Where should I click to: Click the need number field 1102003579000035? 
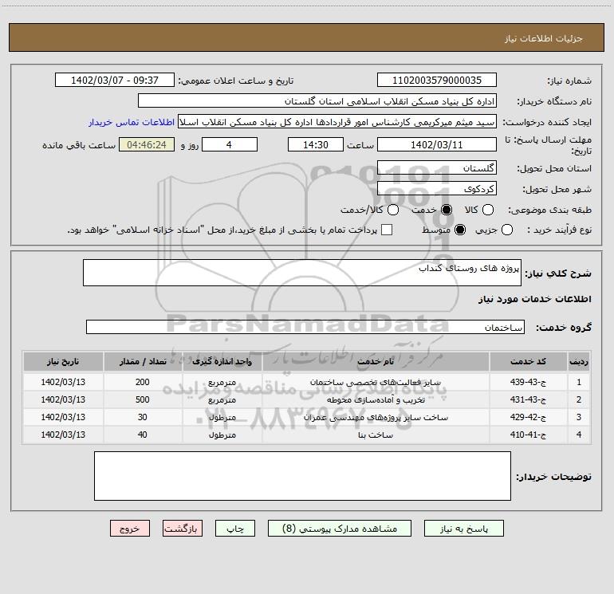[437, 81]
